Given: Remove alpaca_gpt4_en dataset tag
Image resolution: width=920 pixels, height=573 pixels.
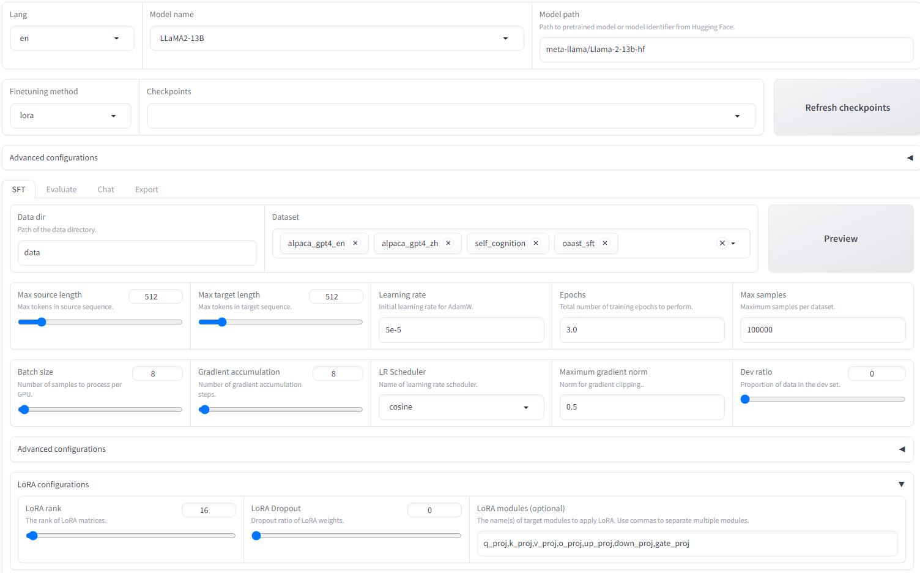Looking at the screenshot, I should [x=355, y=243].
